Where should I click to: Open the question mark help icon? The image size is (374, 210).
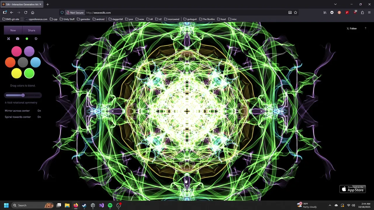(365, 29)
